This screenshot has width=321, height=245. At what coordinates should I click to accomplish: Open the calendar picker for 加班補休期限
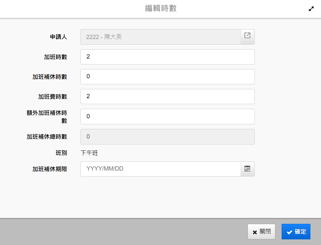247,169
